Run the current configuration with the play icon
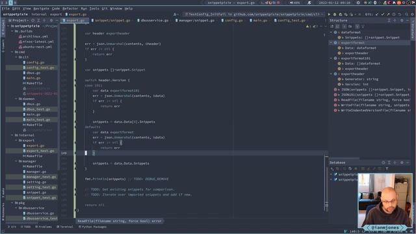The width and height of the screenshot is (416, 234). (329, 14)
